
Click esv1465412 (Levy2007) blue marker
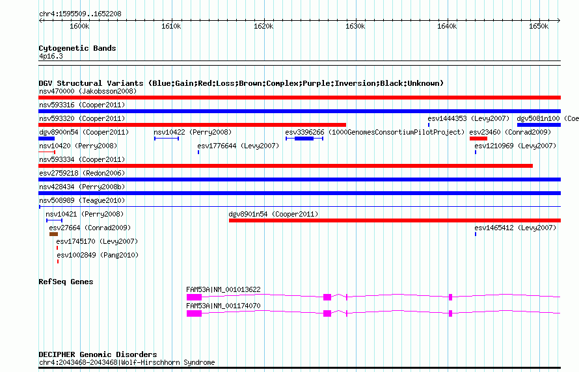[x=476, y=234]
